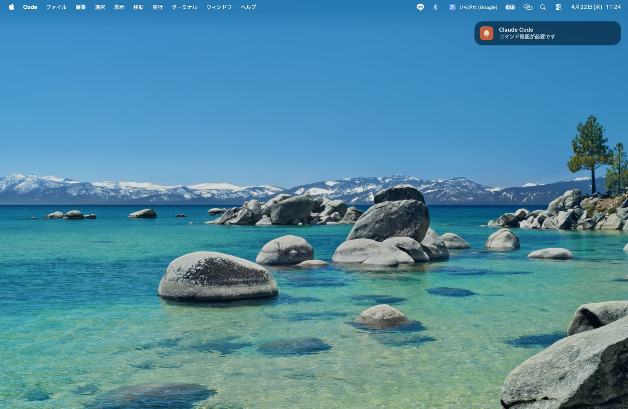Open the Apple menu
This screenshot has width=628, height=409.
(11, 7)
